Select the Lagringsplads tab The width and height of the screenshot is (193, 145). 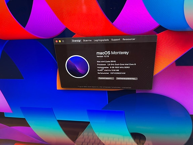[101, 40]
